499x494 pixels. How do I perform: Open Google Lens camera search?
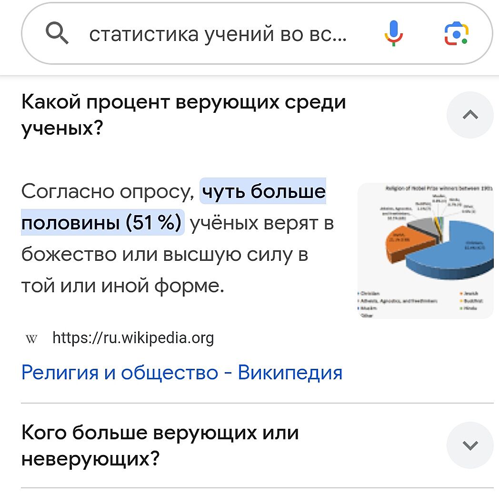coord(456,34)
